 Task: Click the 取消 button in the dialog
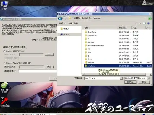(x=144, y=82)
